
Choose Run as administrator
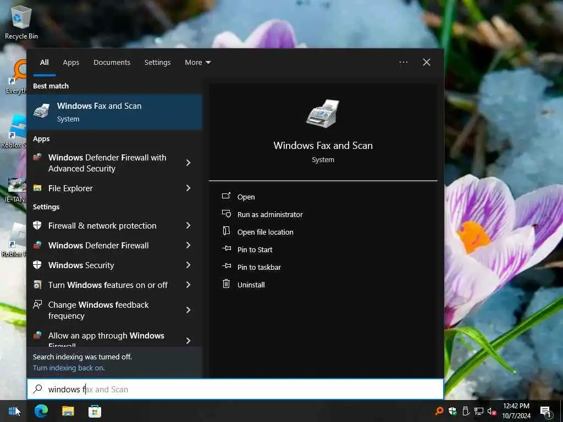coord(269,214)
